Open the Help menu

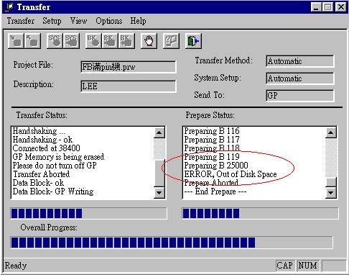point(138,21)
